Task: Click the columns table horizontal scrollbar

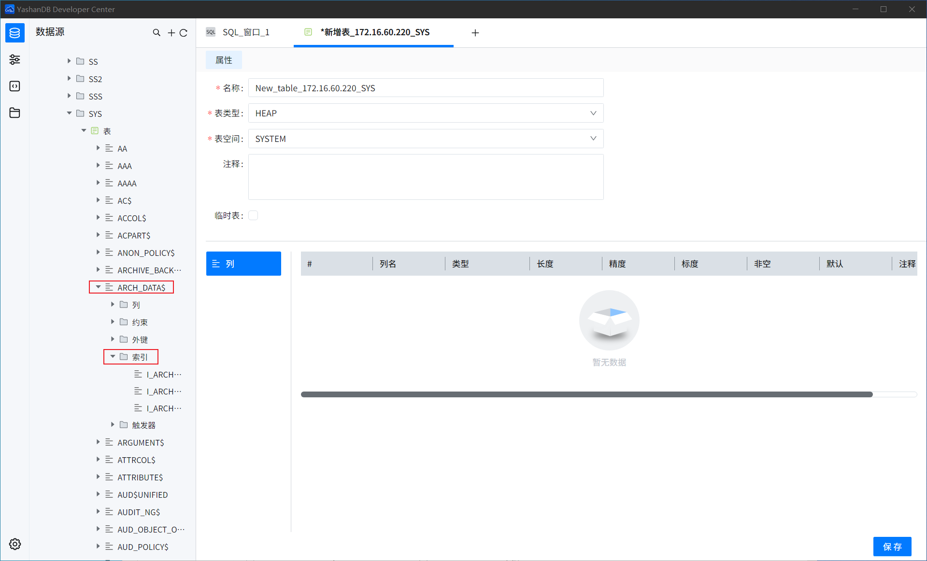Action: [586, 394]
